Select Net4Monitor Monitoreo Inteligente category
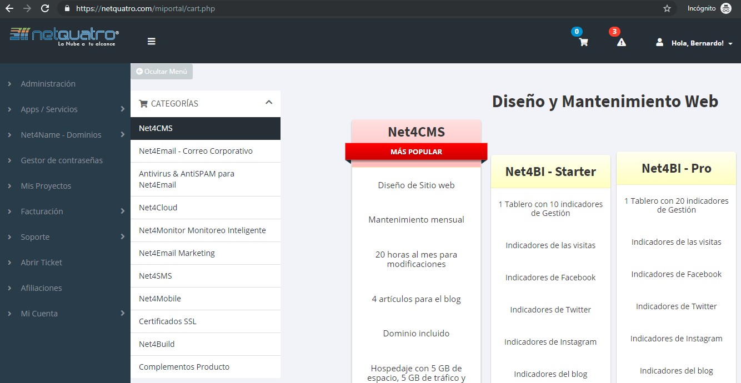The width and height of the screenshot is (741, 383). [206, 230]
